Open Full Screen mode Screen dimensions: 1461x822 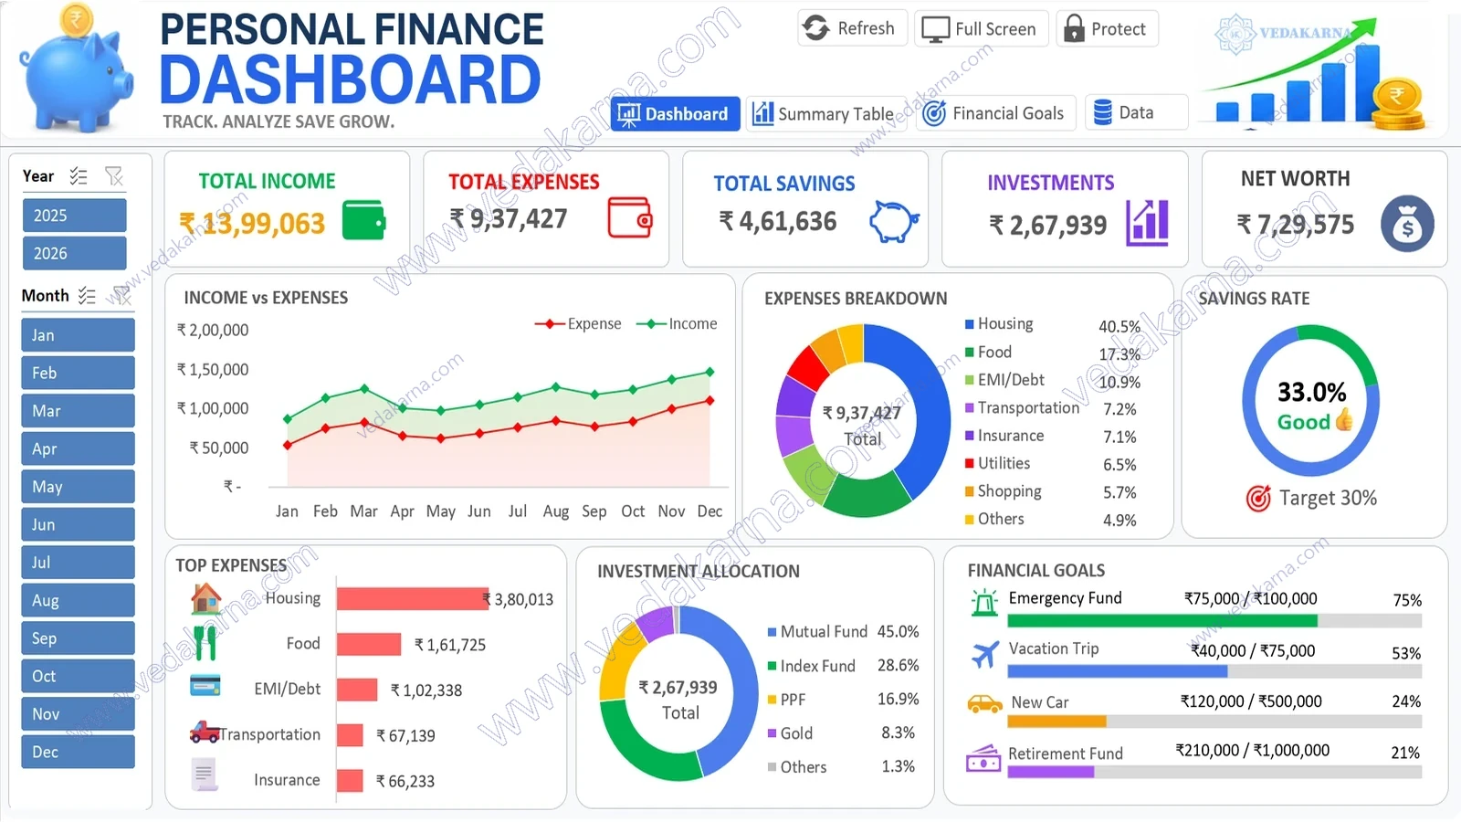click(981, 28)
